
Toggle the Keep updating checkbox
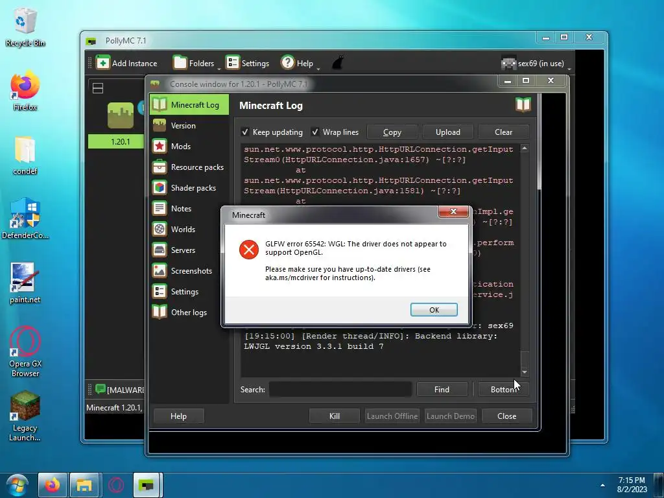244,132
